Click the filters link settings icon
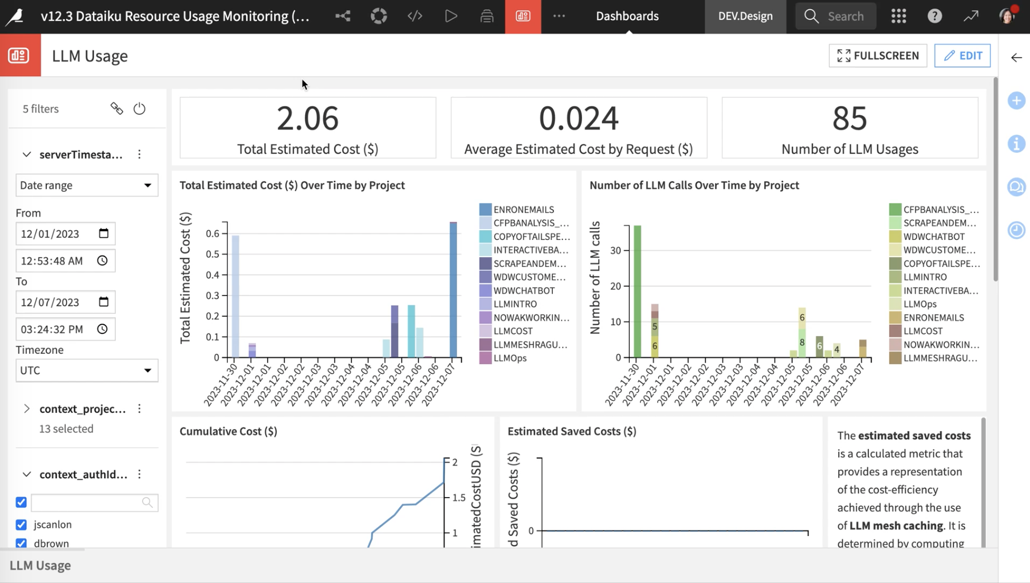Screen dimensions: 1030x583 [116, 108]
